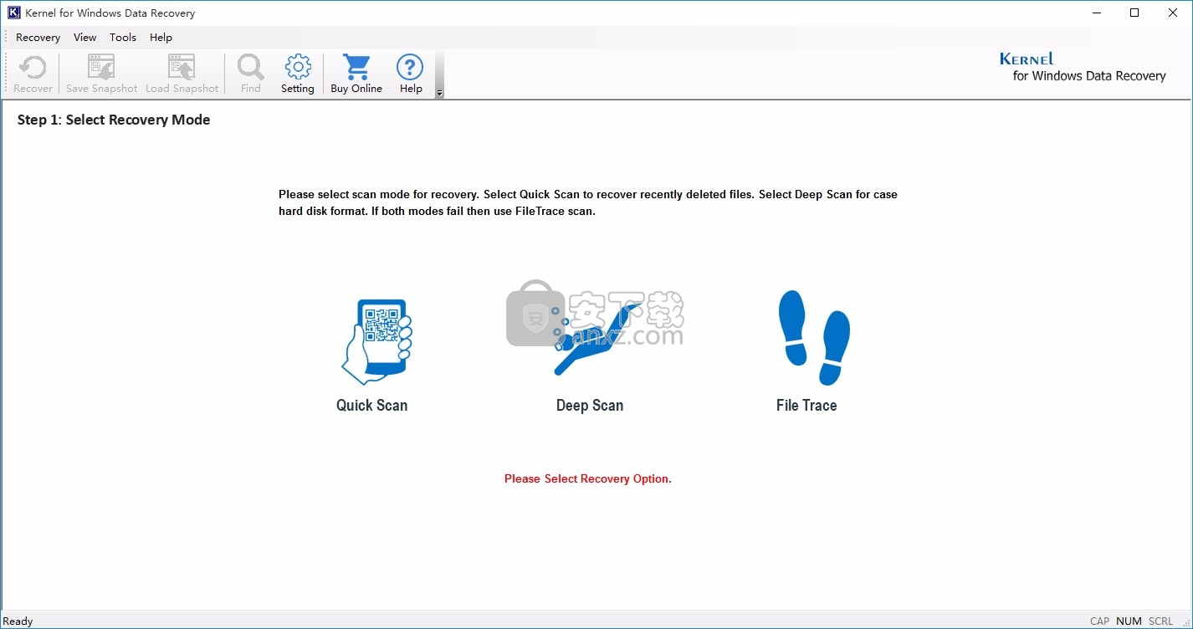
Task: Click the Quick Scan label
Action: coord(371,406)
